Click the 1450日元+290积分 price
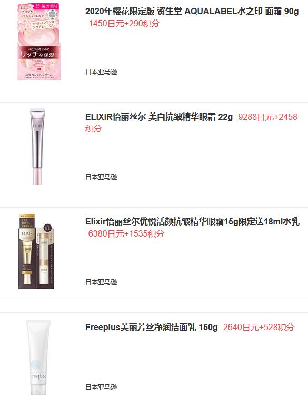This screenshot has width=308, height=399. click(x=124, y=24)
